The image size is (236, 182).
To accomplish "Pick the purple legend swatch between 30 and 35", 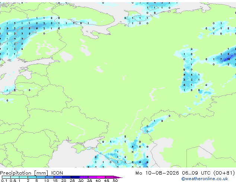I will point(84,177).
